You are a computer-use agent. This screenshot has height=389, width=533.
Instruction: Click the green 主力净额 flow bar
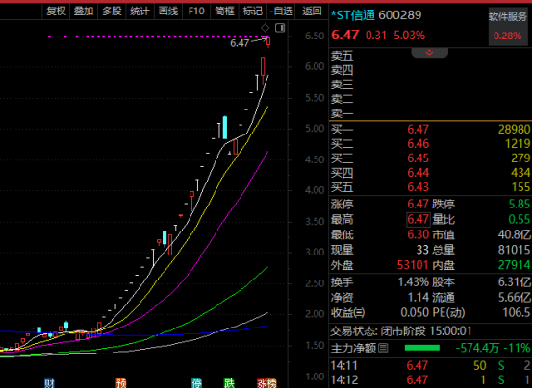pos(421,348)
